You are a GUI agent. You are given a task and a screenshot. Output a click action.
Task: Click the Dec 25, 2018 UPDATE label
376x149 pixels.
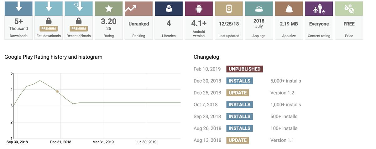tap(238, 93)
